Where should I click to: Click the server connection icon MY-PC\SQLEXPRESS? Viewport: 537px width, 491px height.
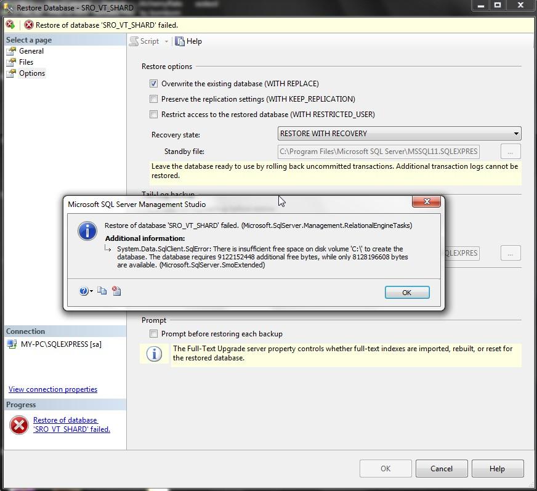tap(12, 344)
